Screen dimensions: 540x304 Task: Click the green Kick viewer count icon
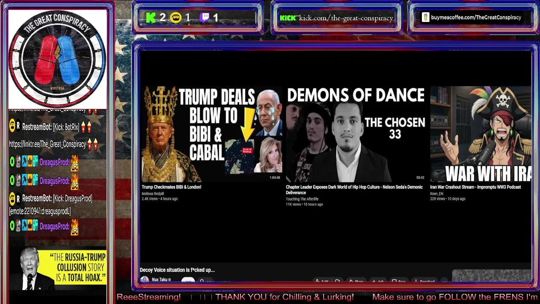[x=151, y=18]
